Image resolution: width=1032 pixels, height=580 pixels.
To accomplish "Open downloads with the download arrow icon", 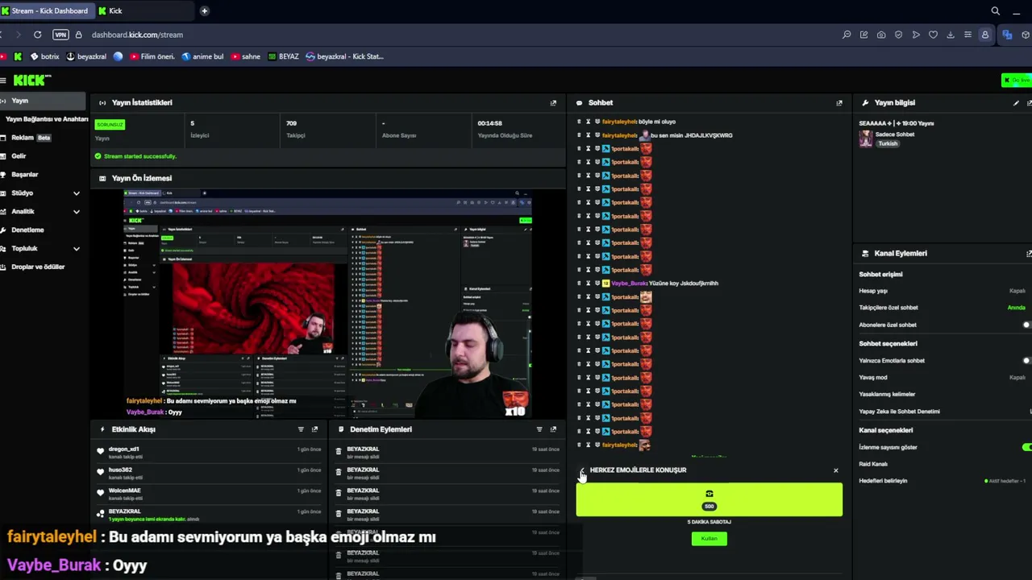I will (951, 35).
